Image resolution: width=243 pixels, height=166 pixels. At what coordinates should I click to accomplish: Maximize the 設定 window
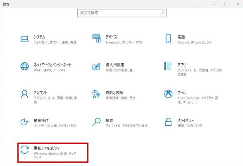click(226, 4)
